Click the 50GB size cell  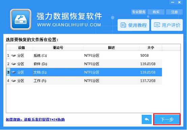(x=144, y=55)
